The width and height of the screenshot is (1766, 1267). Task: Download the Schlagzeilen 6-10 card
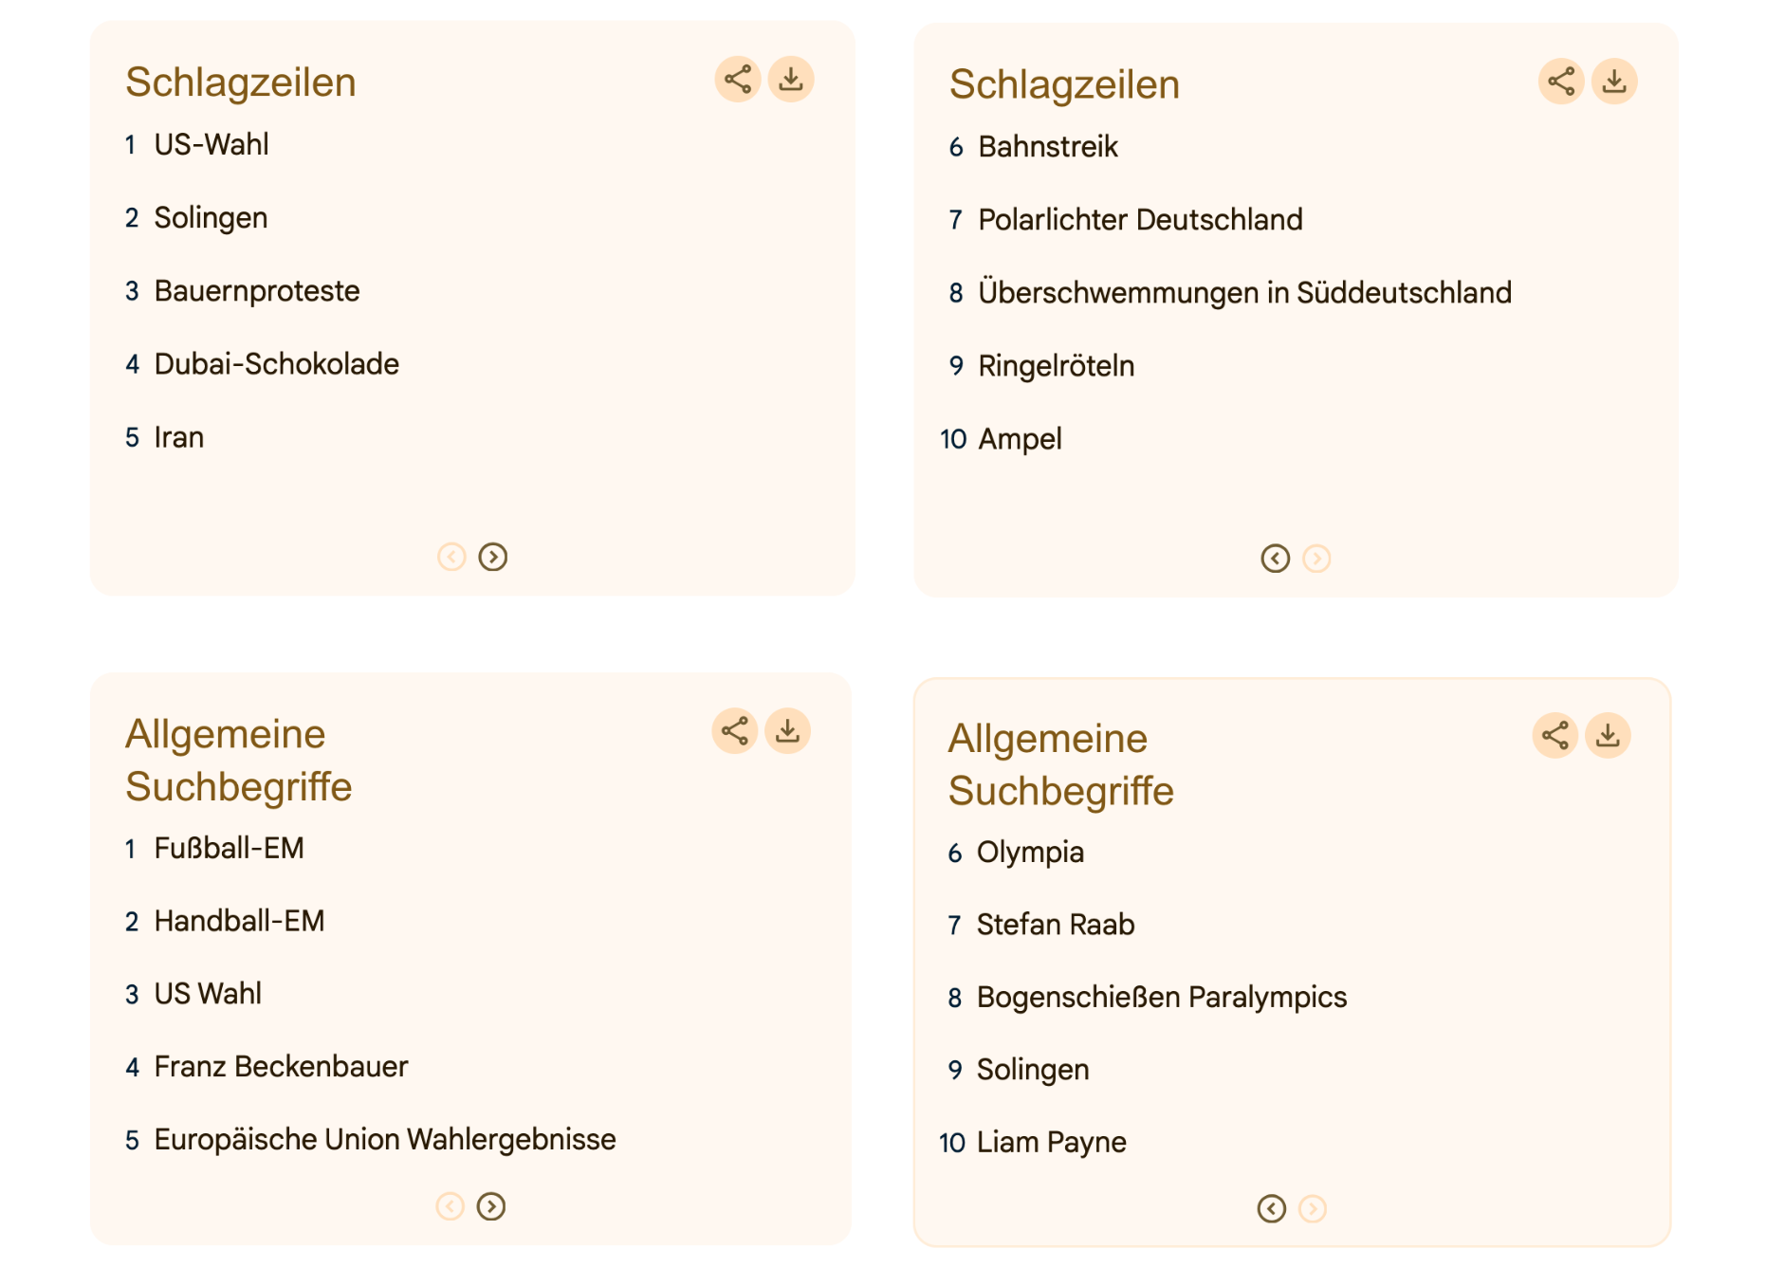pyautogui.click(x=1614, y=82)
